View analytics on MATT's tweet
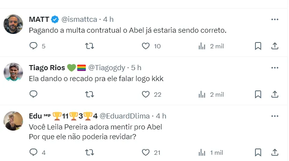289x161 pixels. tap(202, 46)
